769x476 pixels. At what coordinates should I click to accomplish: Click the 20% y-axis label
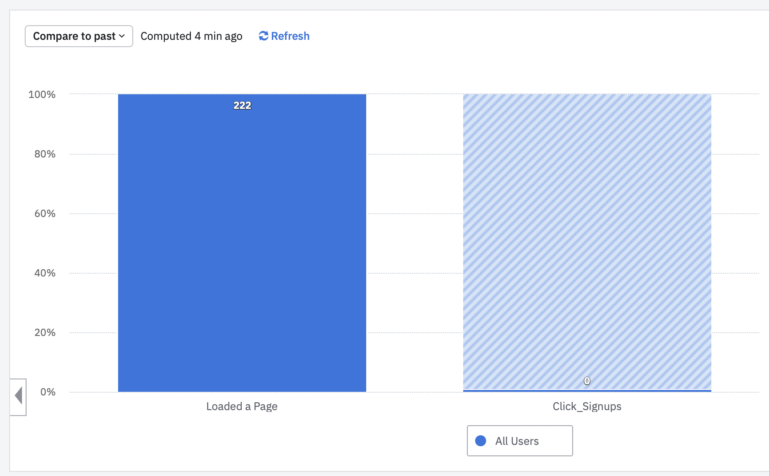click(44, 333)
